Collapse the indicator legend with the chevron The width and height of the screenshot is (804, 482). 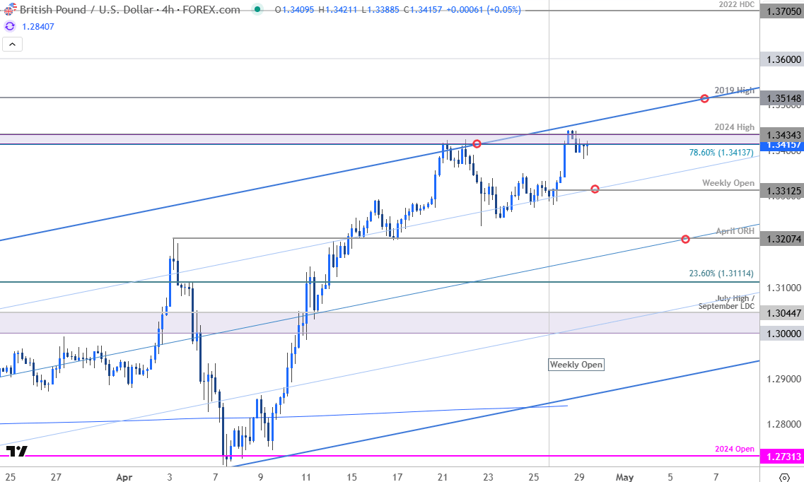(12, 45)
